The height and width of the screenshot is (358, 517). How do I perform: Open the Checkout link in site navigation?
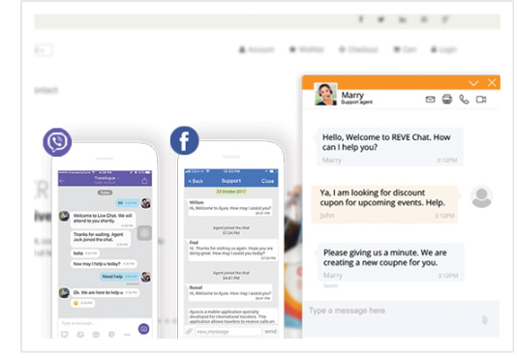(358, 49)
